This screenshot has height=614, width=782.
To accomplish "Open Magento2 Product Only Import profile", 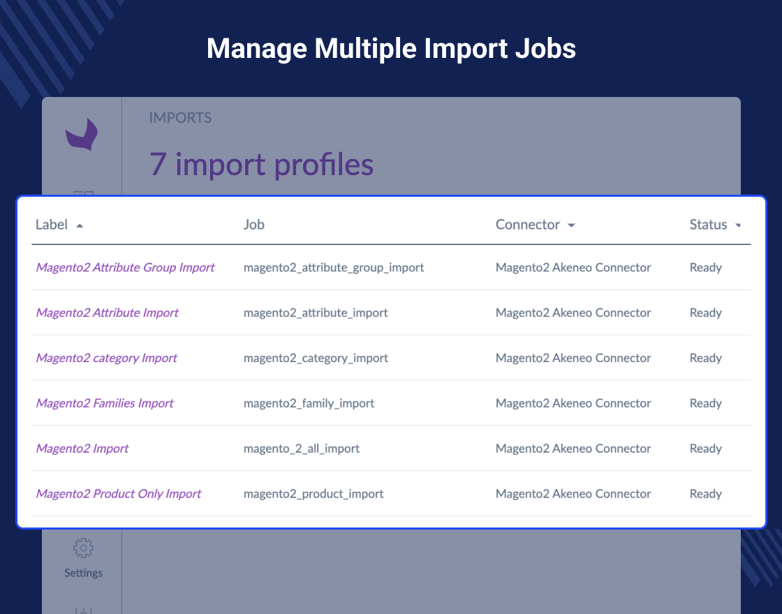I will (119, 494).
